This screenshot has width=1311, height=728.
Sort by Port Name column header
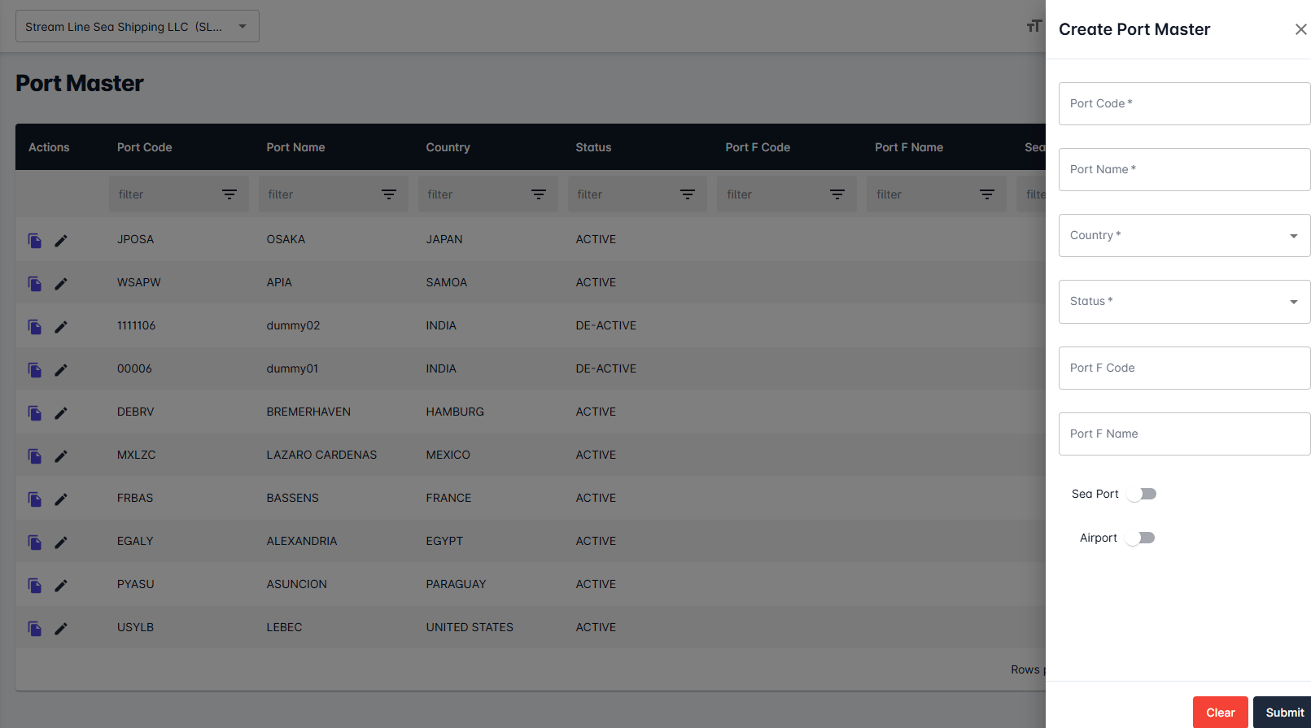[295, 147]
